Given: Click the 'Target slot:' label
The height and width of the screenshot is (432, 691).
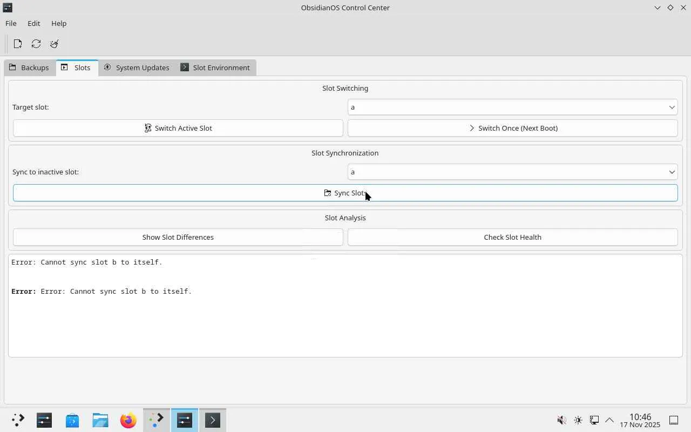Looking at the screenshot, I should coord(31,107).
